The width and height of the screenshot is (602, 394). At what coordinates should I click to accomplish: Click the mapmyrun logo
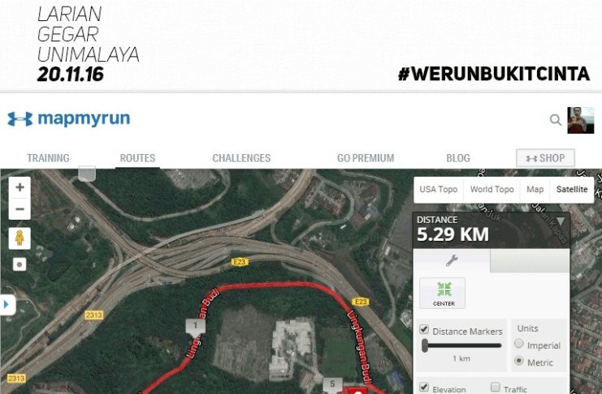[69, 119]
